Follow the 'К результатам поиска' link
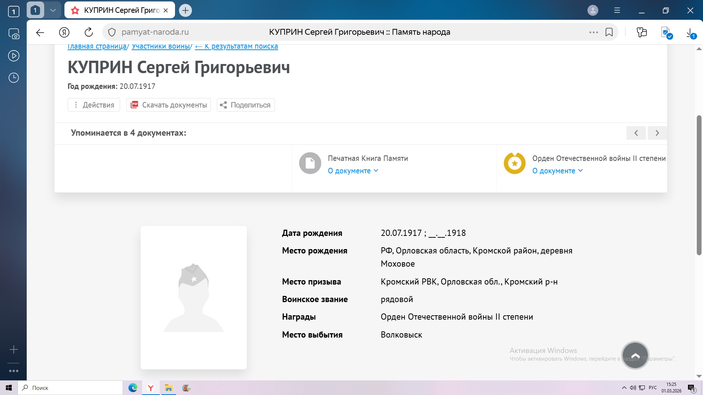The width and height of the screenshot is (703, 395). [237, 46]
